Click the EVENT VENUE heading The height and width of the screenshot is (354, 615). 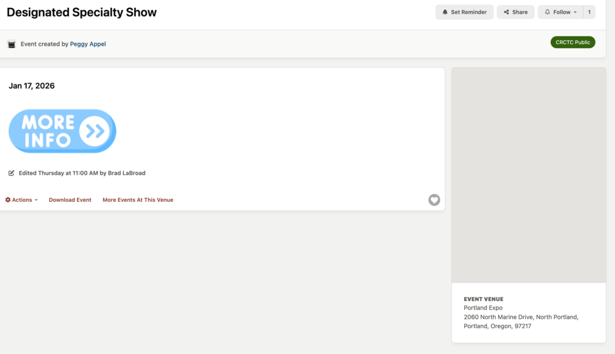(483, 299)
